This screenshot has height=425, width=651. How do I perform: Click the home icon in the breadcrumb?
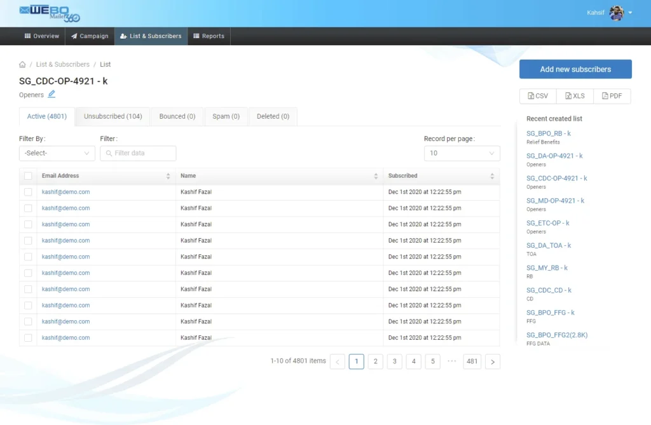tap(23, 64)
